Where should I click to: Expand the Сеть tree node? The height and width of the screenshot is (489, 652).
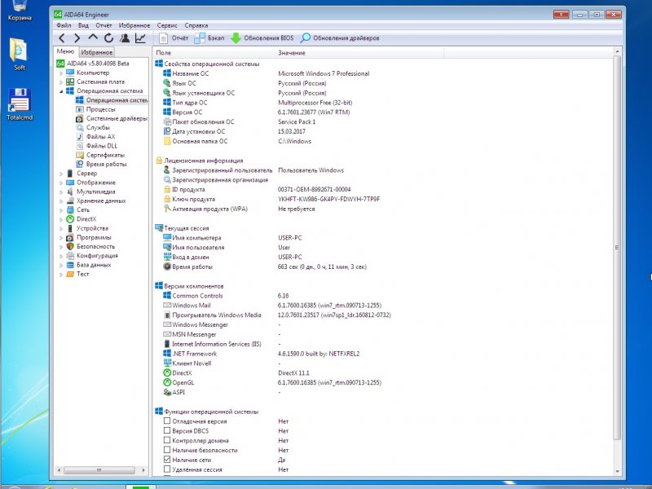[61, 210]
